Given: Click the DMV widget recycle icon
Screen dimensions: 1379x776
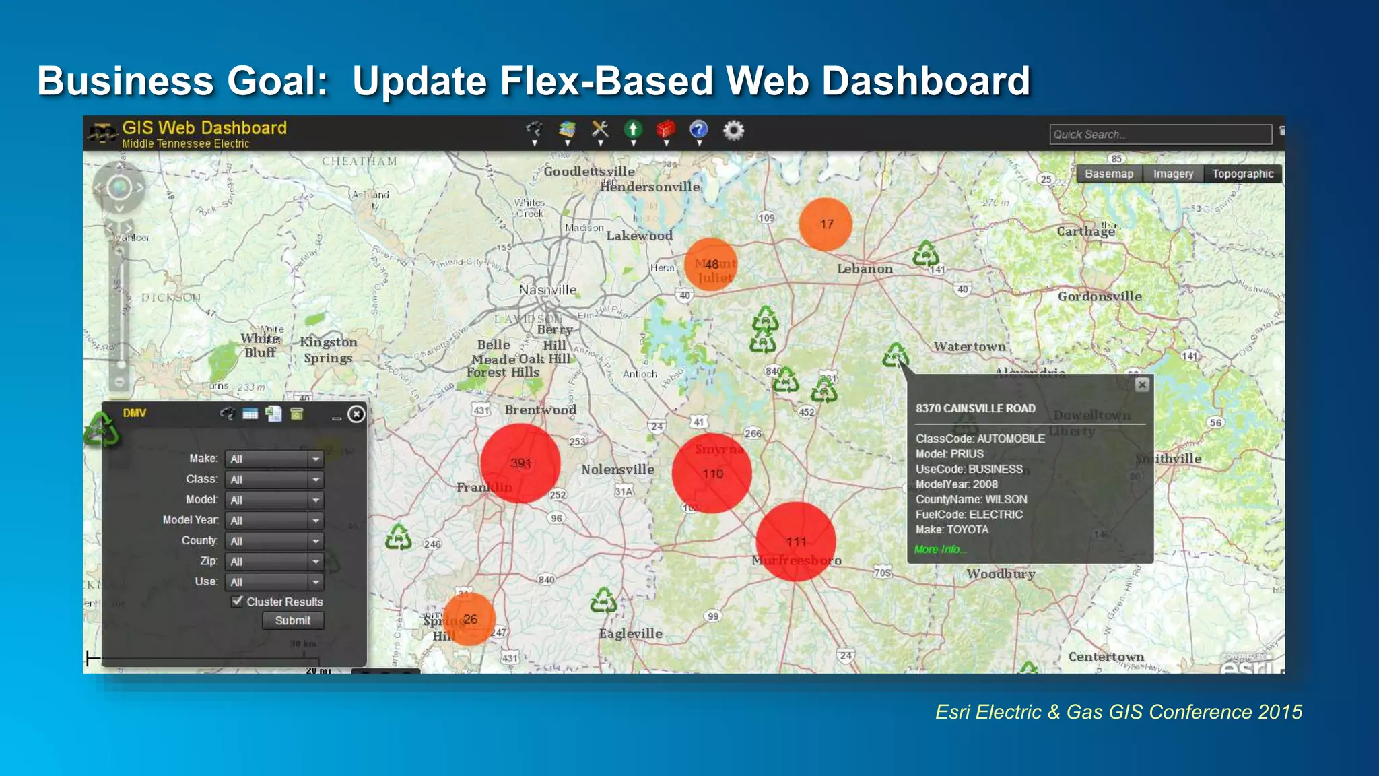Looking at the screenshot, I should pyautogui.click(x=101, y=430).
